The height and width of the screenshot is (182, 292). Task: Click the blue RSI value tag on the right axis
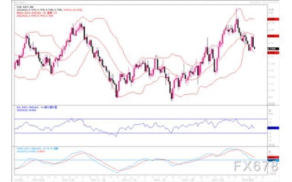click(x=273, y=128)
